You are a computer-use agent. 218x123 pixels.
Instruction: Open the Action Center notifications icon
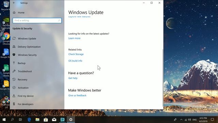212,120
